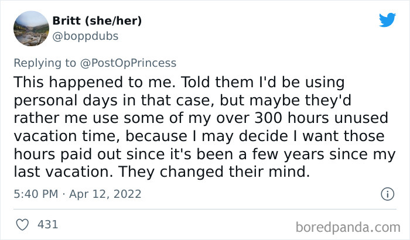Image resolution: width=410 pixels, height=240 pixels.
Task: Click the Apr 12, 2022 date
Action: (104, 194)
